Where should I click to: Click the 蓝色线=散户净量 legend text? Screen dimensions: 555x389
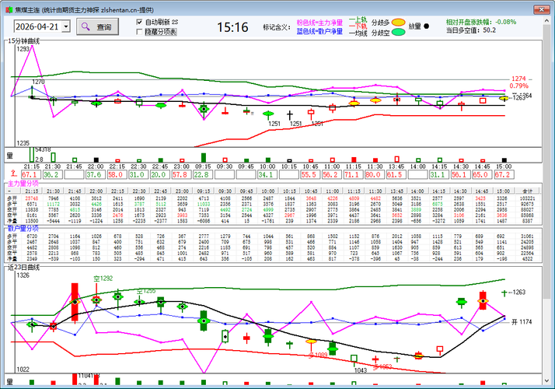pyautogui.click(x=319, y=32)
